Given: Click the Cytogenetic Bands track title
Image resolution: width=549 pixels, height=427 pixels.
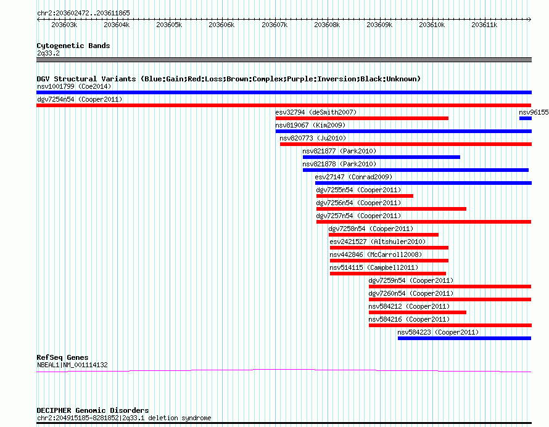Looking at the screenshot, I should click(x=73, y=46).
